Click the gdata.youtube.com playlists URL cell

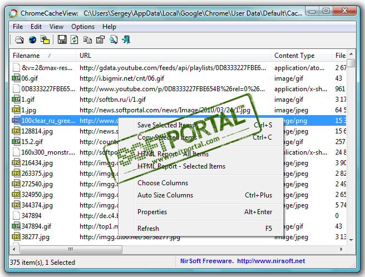click(x=172, y=68)
